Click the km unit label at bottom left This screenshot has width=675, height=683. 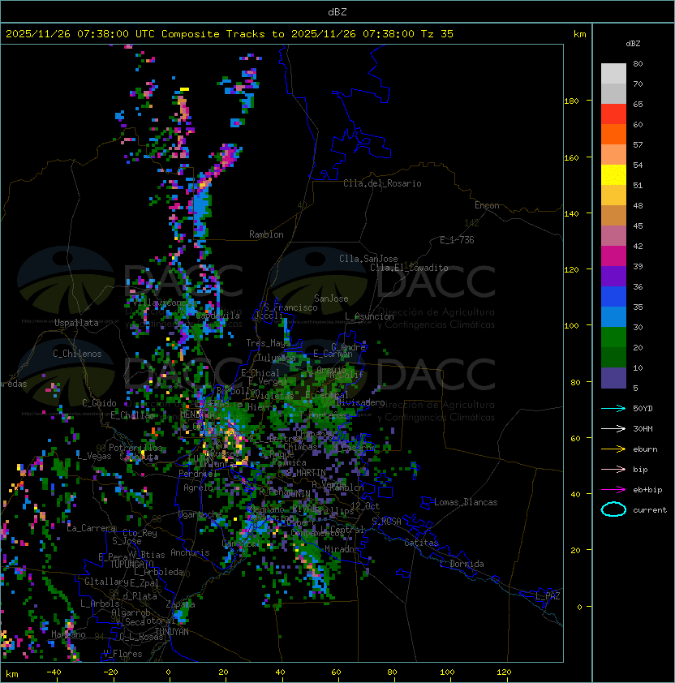(x=12, y=674)
